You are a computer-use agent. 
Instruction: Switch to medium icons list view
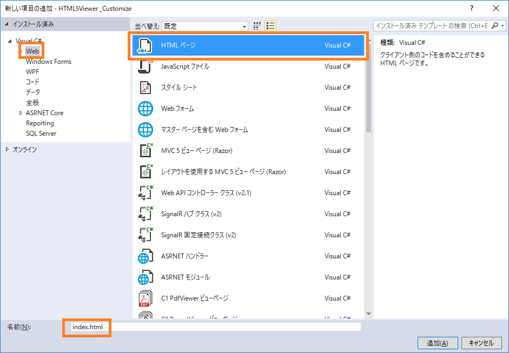coord(270,26)
